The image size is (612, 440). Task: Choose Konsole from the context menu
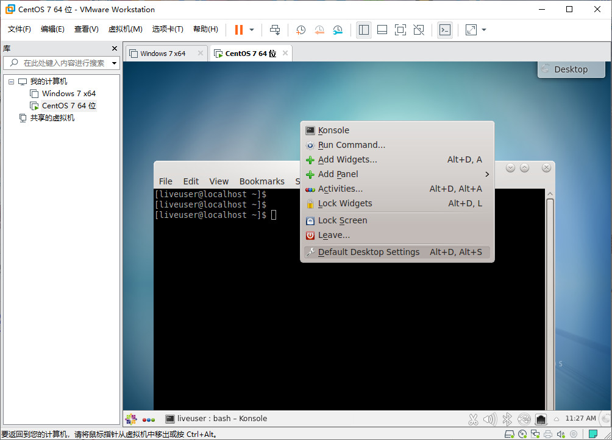click(x=397, y=130)
